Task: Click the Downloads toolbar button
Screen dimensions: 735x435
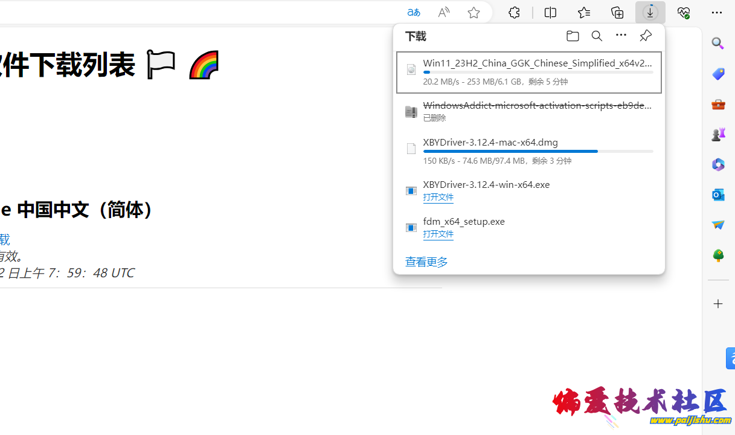Action: click(650, 13)
